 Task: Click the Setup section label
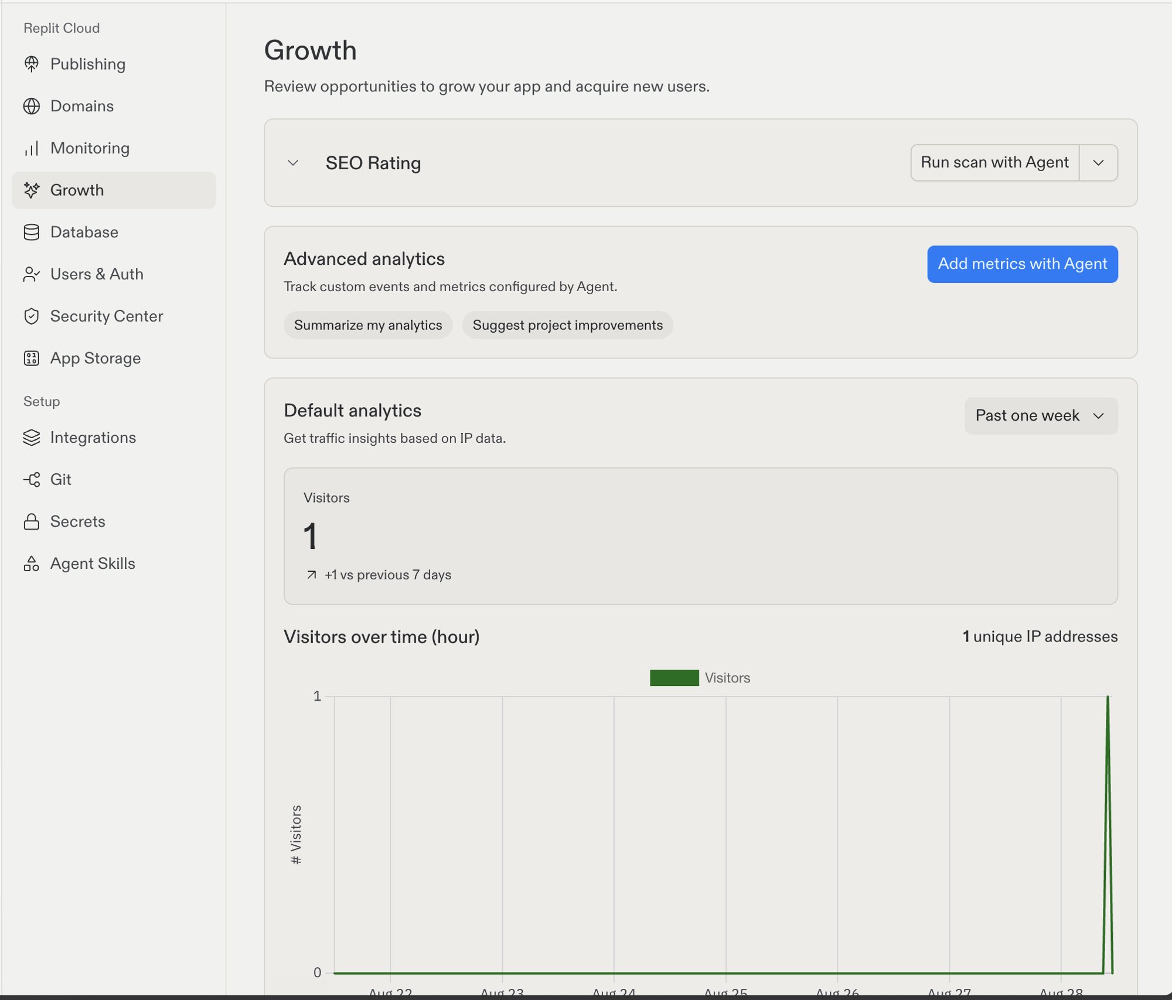42,401
